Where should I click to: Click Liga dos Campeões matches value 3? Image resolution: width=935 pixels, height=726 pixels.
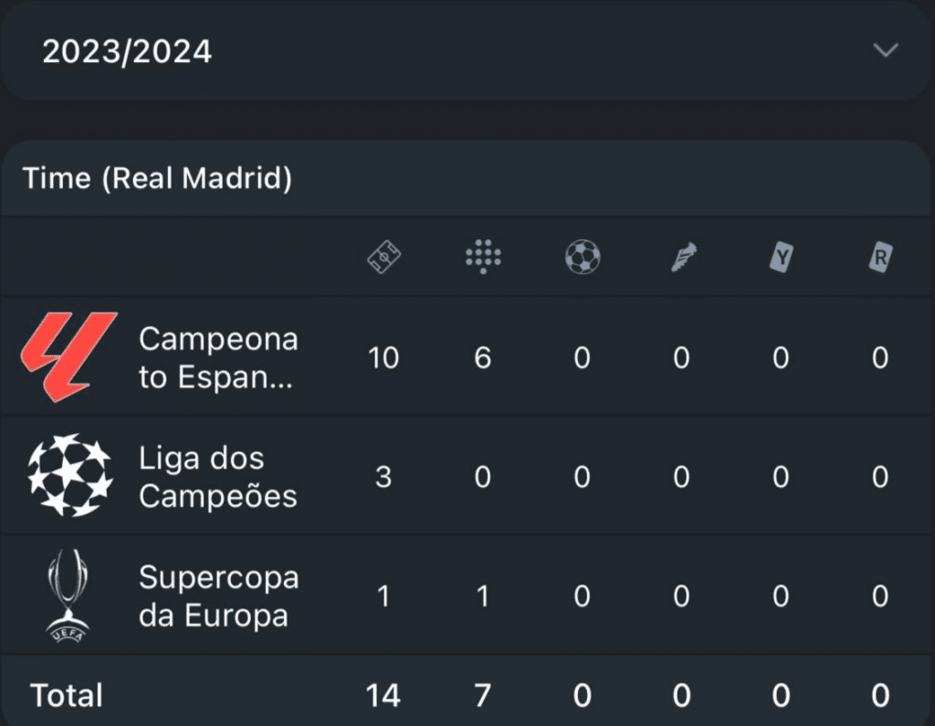[x=383, y=477]
